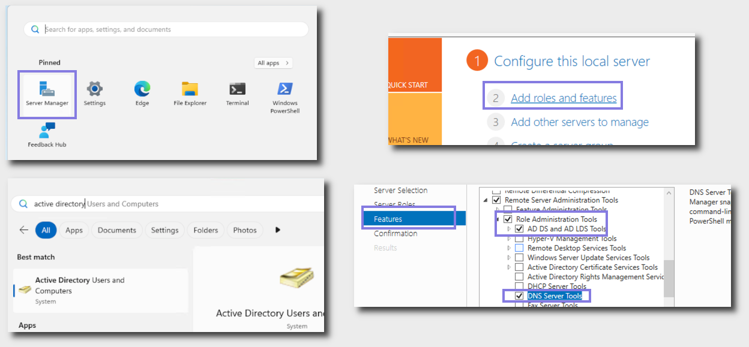749x347 pixels.
Task: Toggle the AD DS and AD LDS Tools checkbox
Action: (x=519, y=229)
